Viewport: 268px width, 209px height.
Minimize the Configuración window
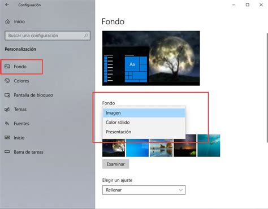click(x=234, y=5)
